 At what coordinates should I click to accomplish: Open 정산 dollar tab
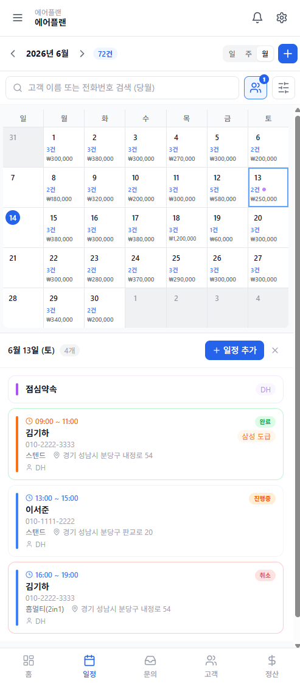point(272,665)
